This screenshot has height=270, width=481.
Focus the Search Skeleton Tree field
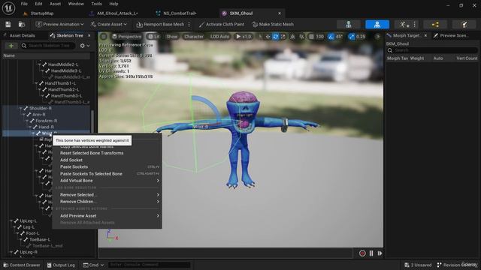47,46
